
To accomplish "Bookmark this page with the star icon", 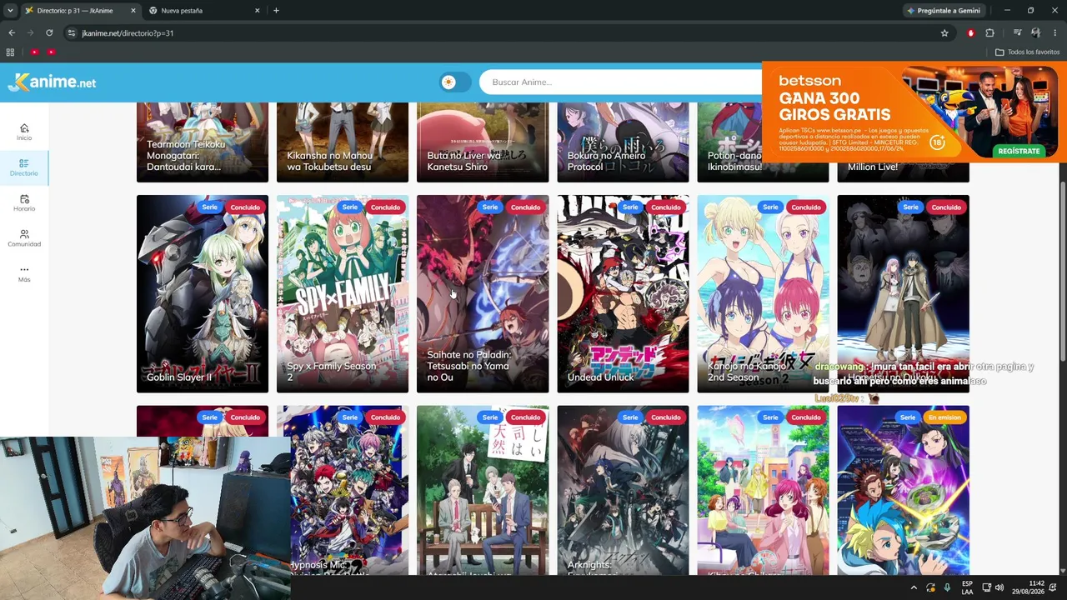I will pyautogui.click(x=944, y=33).
